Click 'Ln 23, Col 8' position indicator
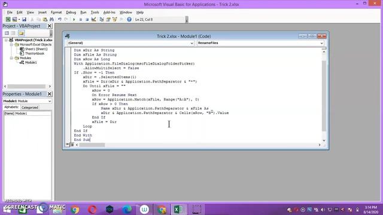Viewport: 383px width, 215px height. [144, 19]
